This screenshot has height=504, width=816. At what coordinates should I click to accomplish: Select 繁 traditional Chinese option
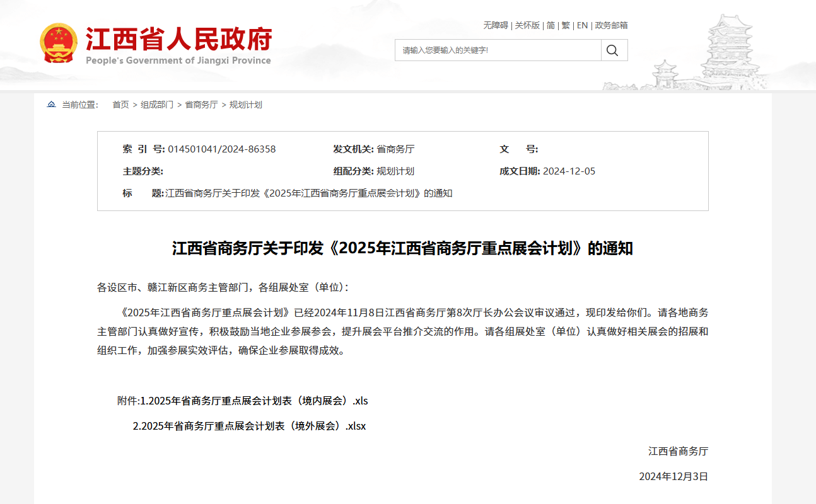pos(566,25)
